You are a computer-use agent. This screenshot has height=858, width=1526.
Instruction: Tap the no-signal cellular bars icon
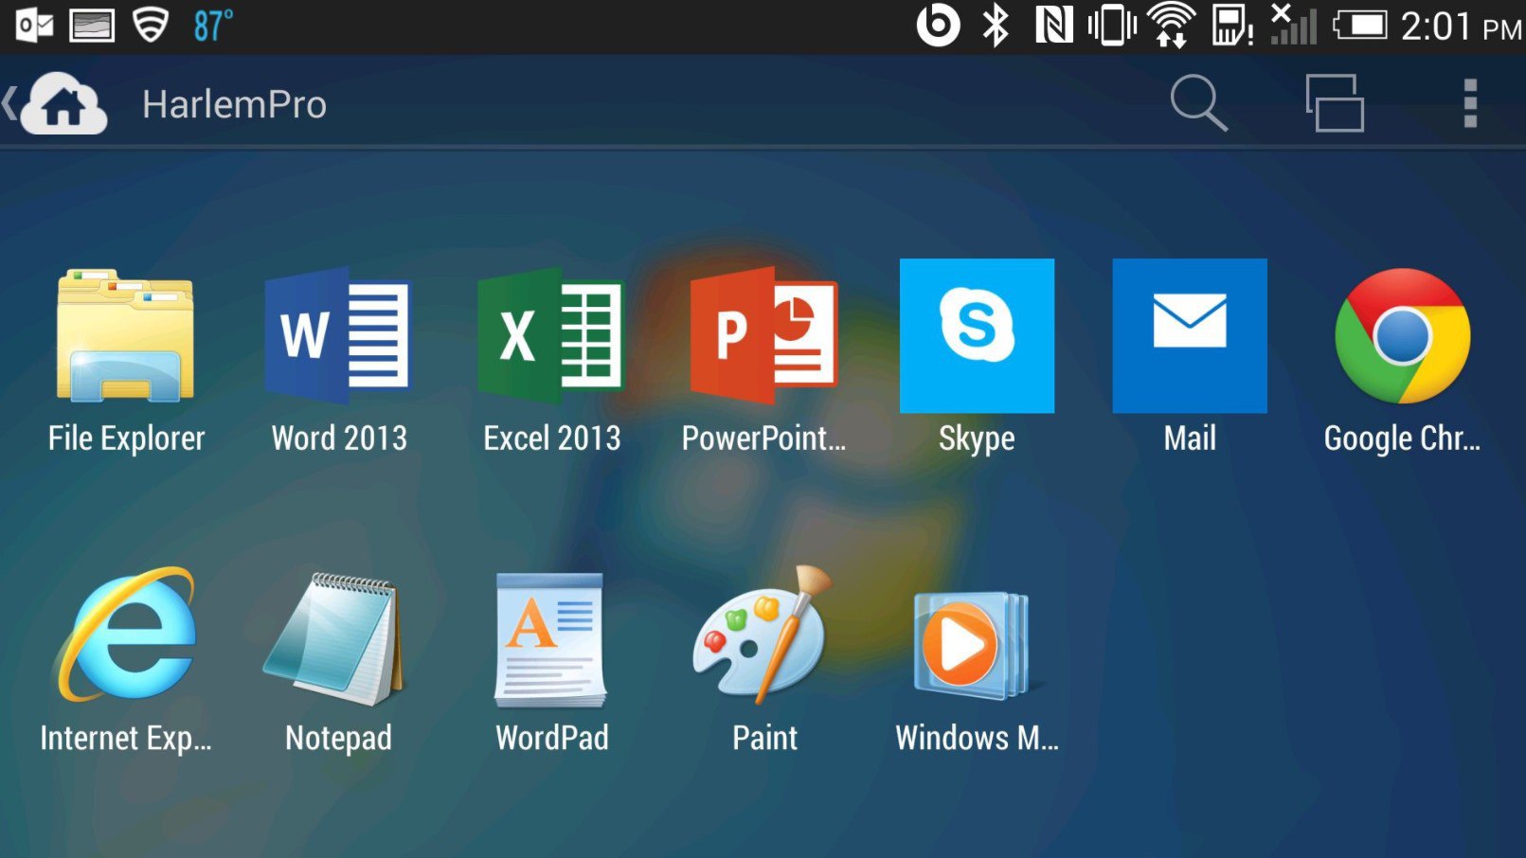[1293, 25]
